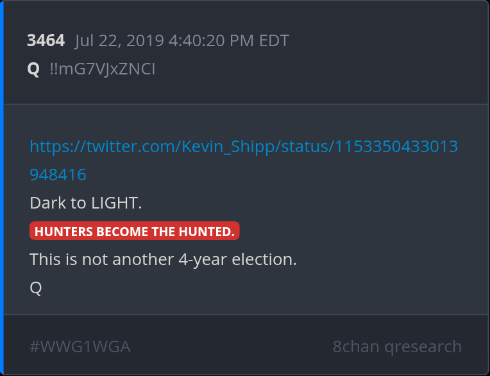Click the date Jul 22, 2019

119,41
